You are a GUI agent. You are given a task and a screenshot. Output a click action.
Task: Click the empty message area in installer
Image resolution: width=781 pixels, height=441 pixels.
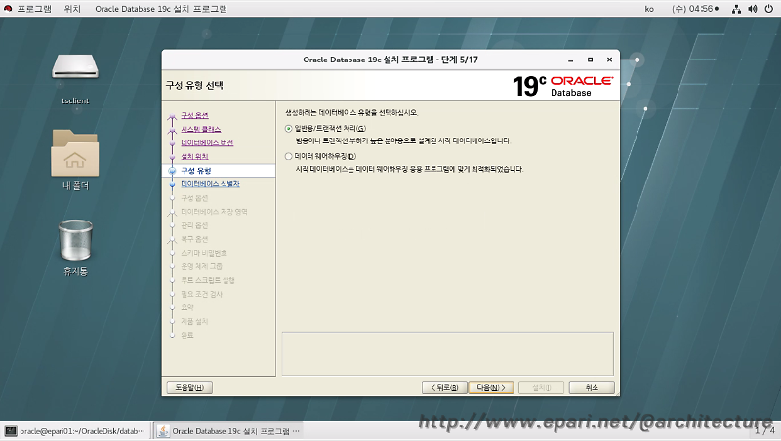coord(448,353)
